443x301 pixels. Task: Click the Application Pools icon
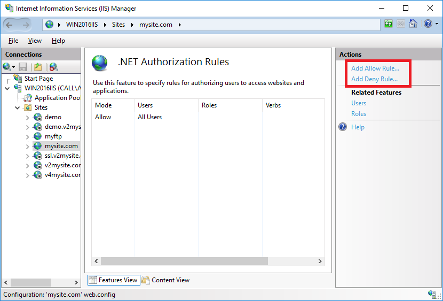tap(28, 98)
